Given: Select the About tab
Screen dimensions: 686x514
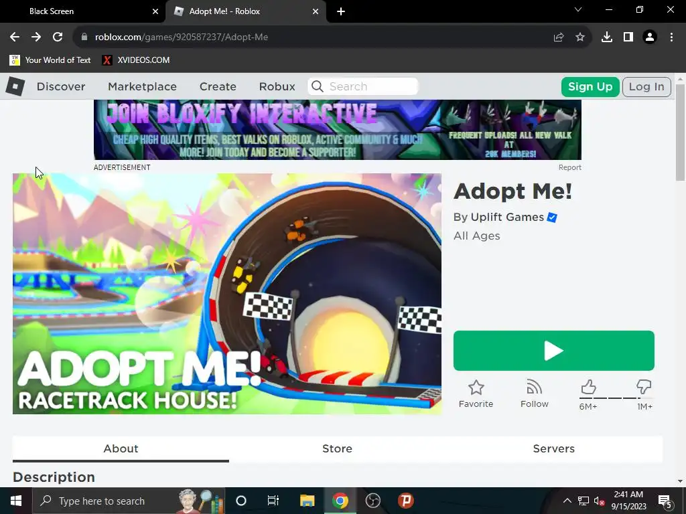Looking at the screenshot, I should point(121,449).
